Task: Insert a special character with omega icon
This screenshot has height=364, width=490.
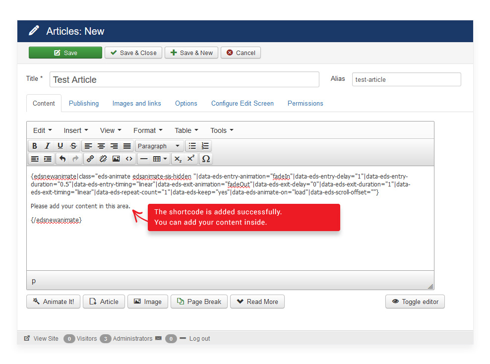Action: [x=206, y=159]
